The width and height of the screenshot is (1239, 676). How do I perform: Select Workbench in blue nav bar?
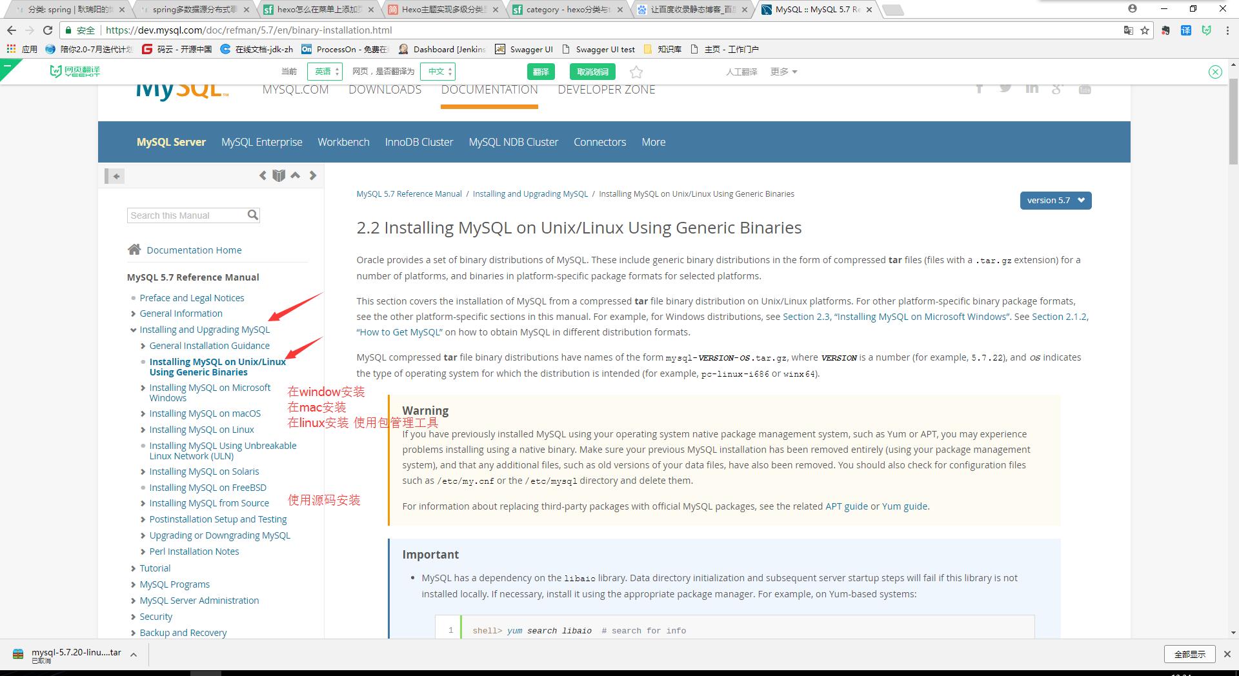click(343, 142)
